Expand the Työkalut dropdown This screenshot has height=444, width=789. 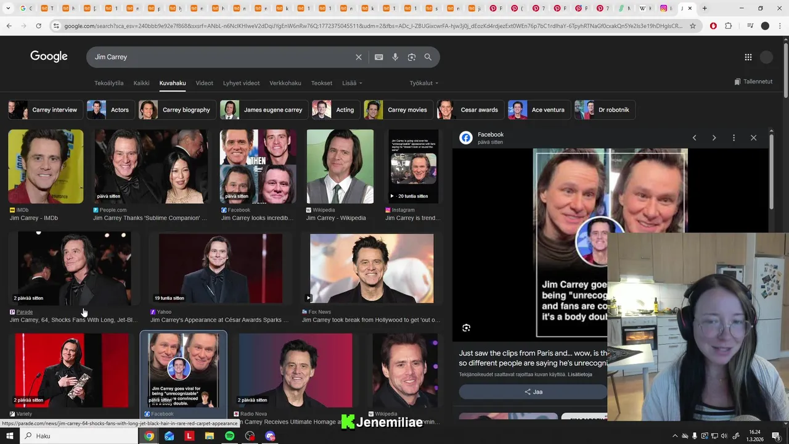click(x=424, y=83)
